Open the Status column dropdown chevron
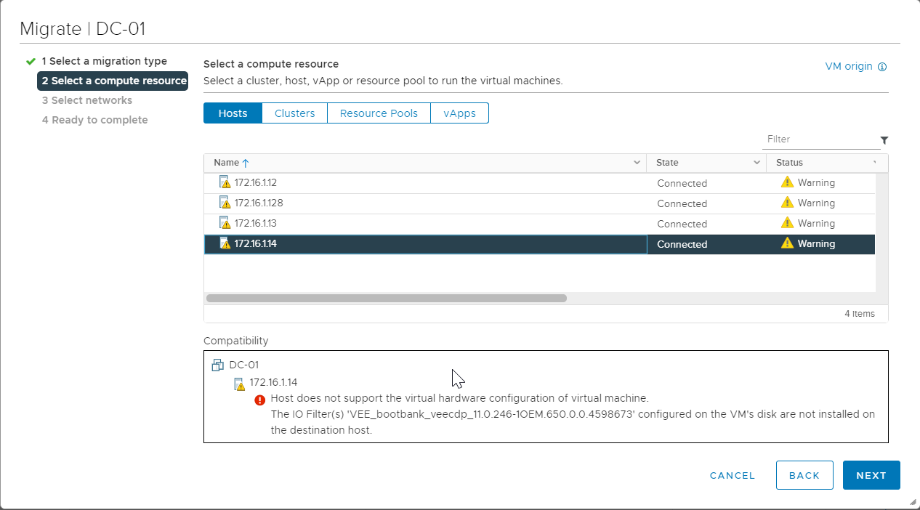The height and width of the screenshot is (510, 920). pyautogui.click(x=875, y=163)
